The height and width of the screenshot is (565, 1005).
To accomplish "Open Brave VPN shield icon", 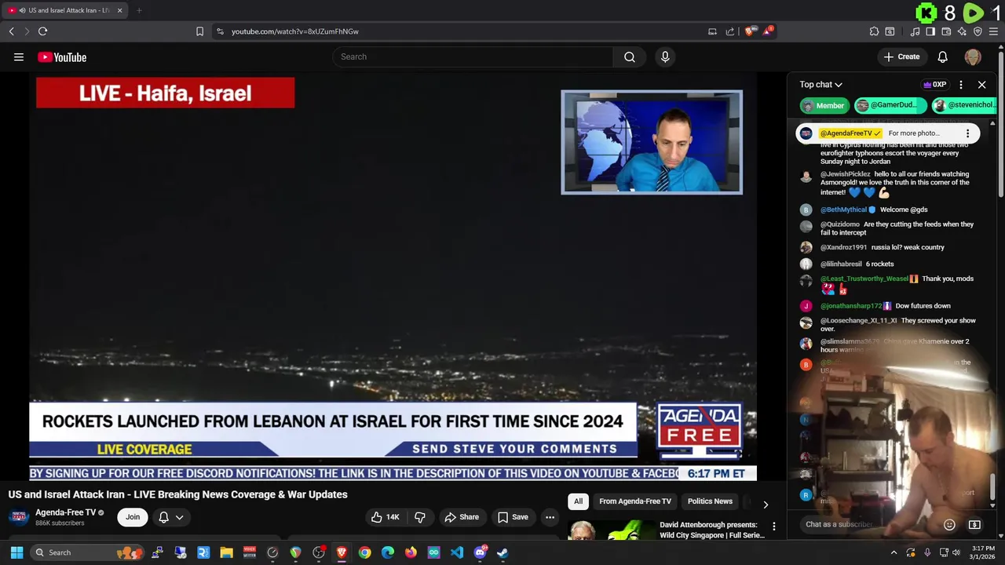I will (x=978, y=31).
